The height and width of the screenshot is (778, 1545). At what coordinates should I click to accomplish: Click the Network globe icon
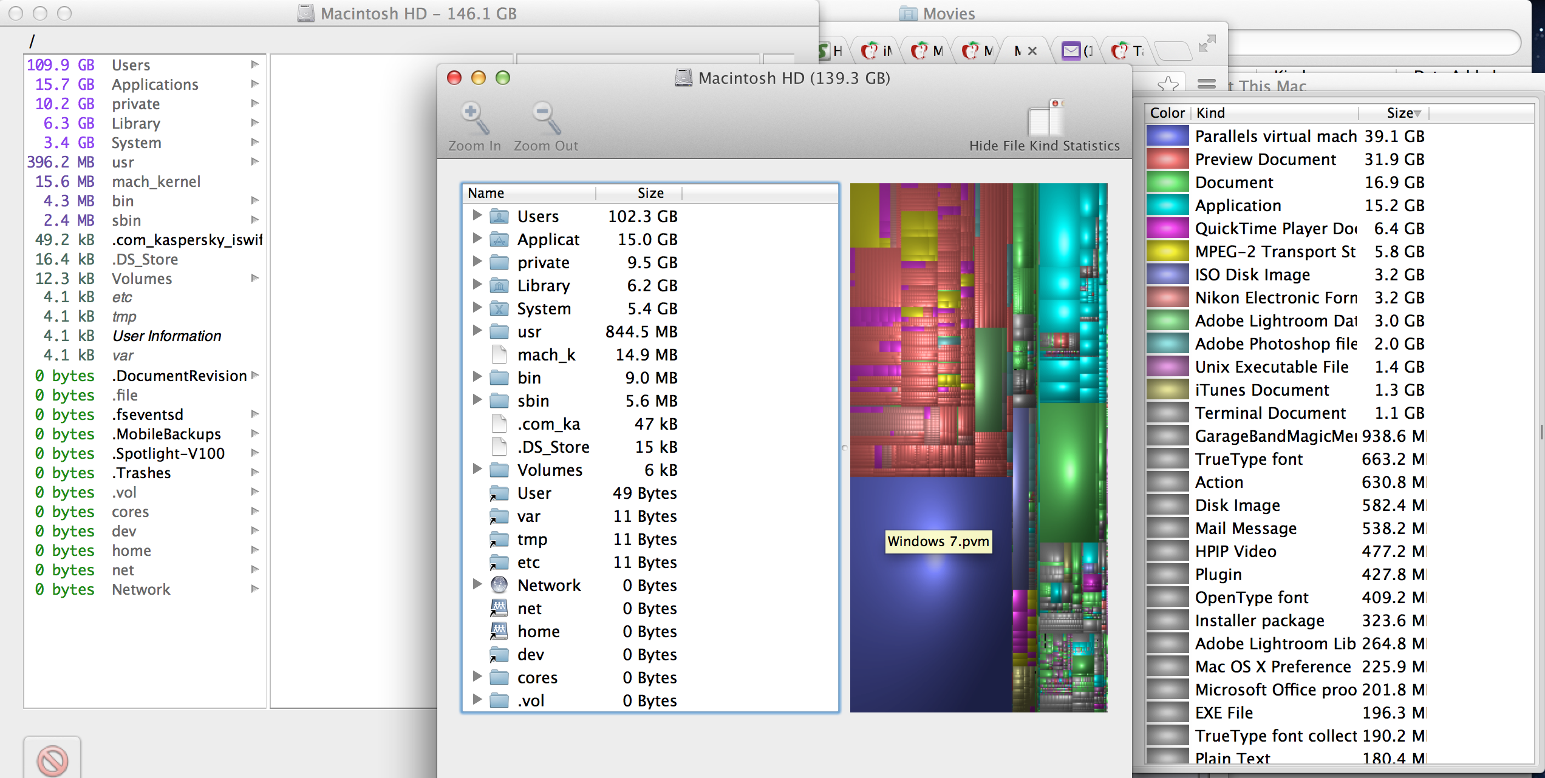point(499,585)
